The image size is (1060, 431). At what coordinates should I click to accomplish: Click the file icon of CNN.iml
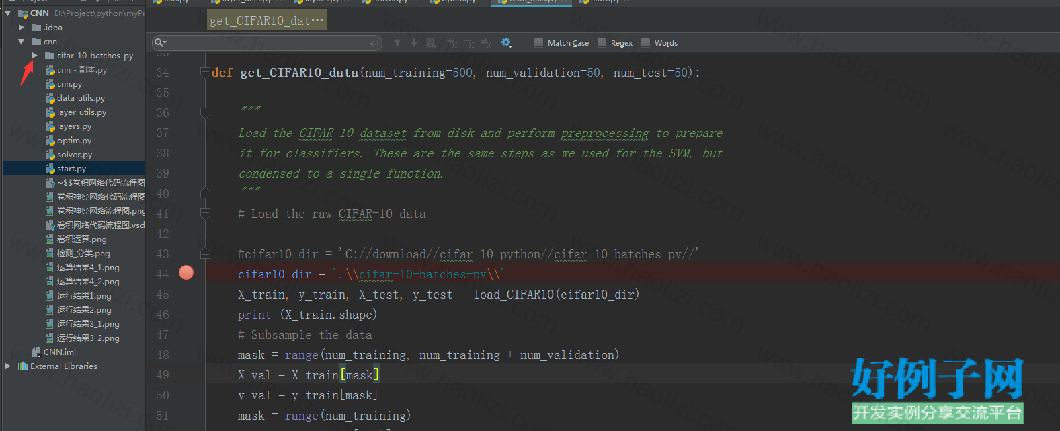tap(36, 352)
